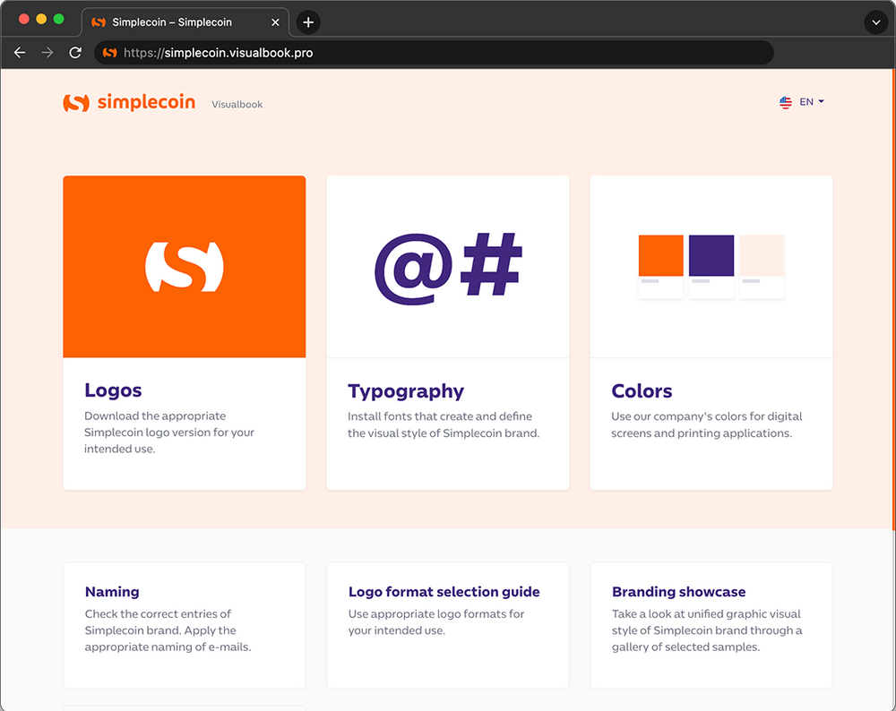The height and width of the screenshot is (711, 896).
Task: Close the Simplecoin tab
Action: pyautogui.click(x=275, y=22)
